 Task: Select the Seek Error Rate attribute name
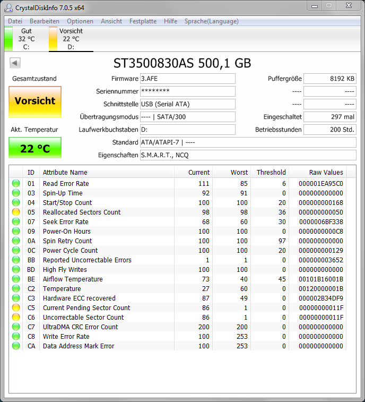pyautogui.click(x=66, y=222)
